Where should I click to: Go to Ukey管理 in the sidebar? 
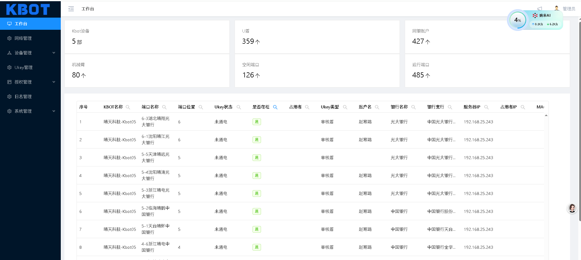(23, 67)
